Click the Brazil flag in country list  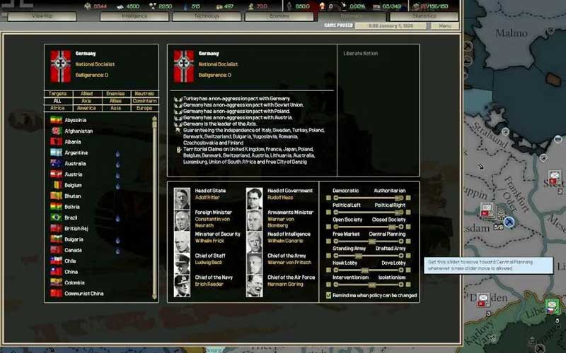click(x=57, y=217)
